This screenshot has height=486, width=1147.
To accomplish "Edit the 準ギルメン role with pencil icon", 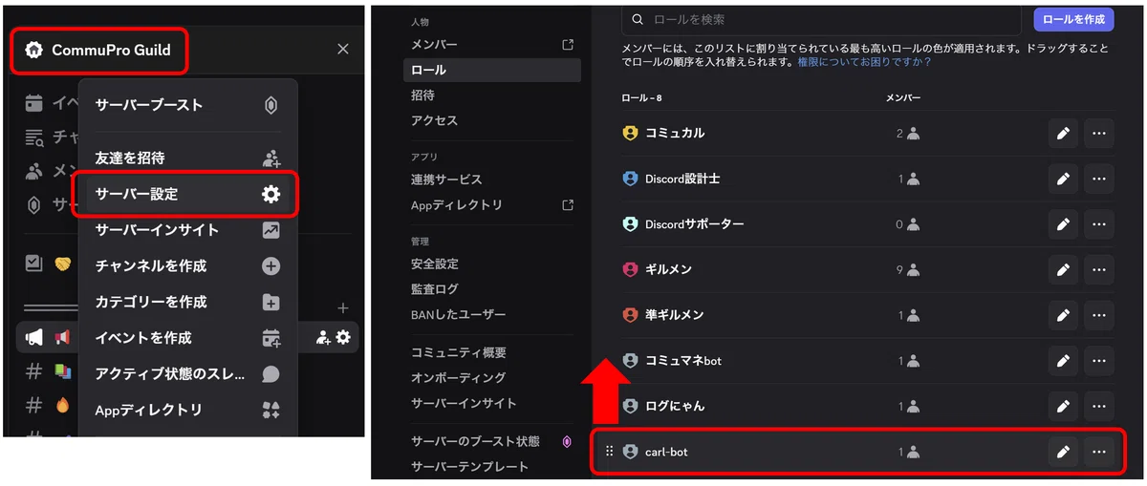I will tap(1062, 315).
